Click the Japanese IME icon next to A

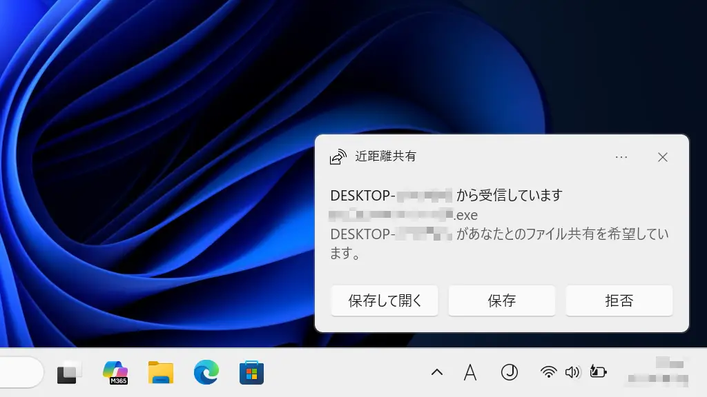[509, 373]
